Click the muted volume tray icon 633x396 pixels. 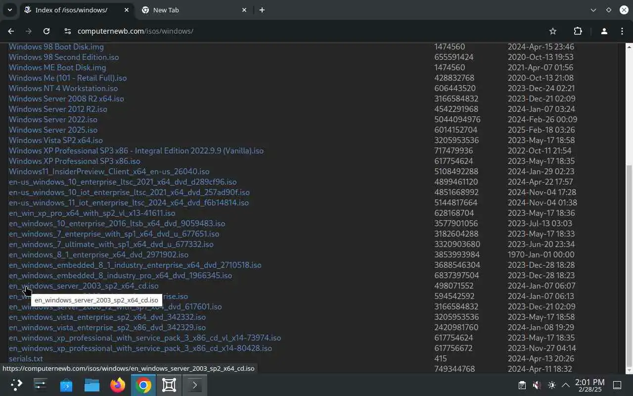click(537, 385)
